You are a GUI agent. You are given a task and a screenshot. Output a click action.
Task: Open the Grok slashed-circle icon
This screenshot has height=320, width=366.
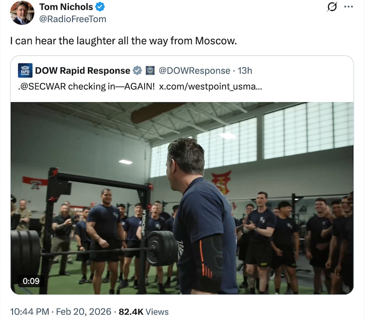point(333,7)
